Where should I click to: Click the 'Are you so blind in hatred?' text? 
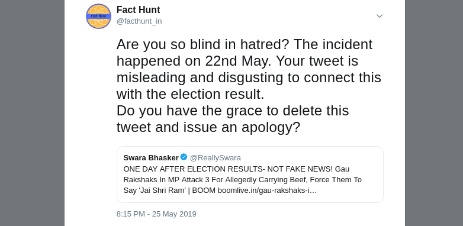click(203, 44)
